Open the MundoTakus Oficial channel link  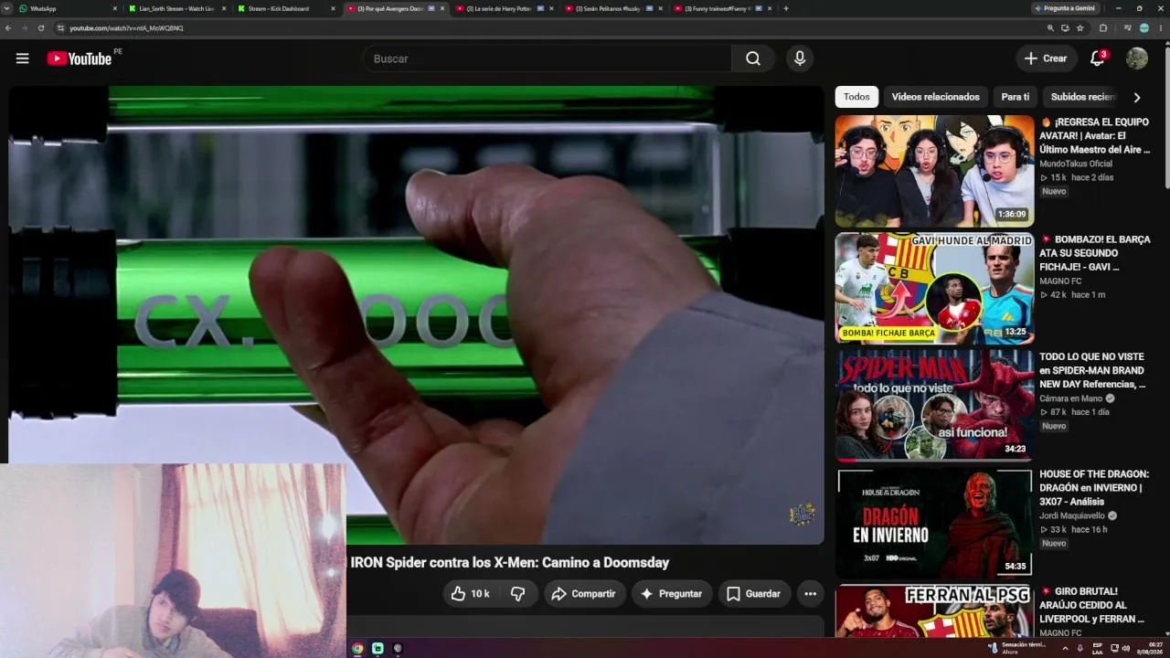[x=1076, y=164]
